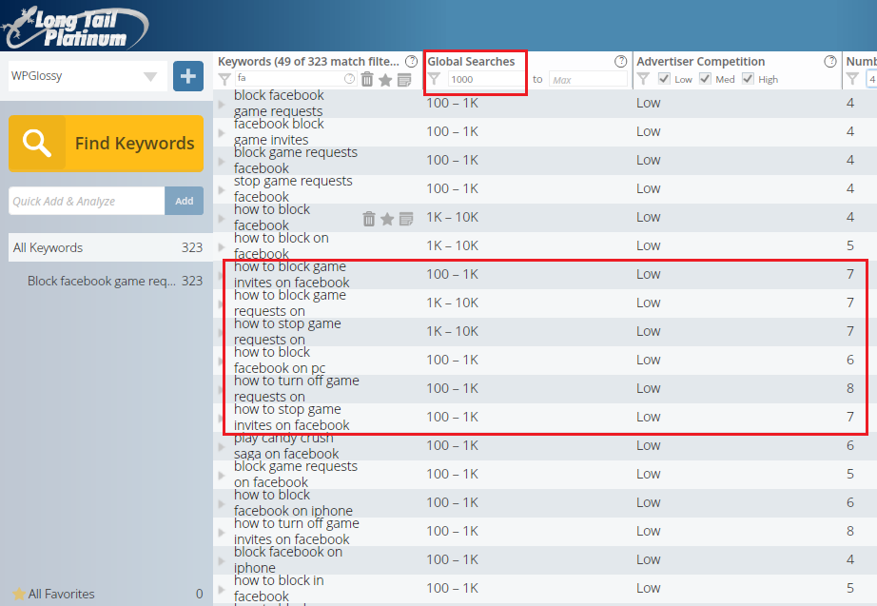Expand 'how to block facebook on iphone' row
This screenshot has height=606, width=877.
222,503
